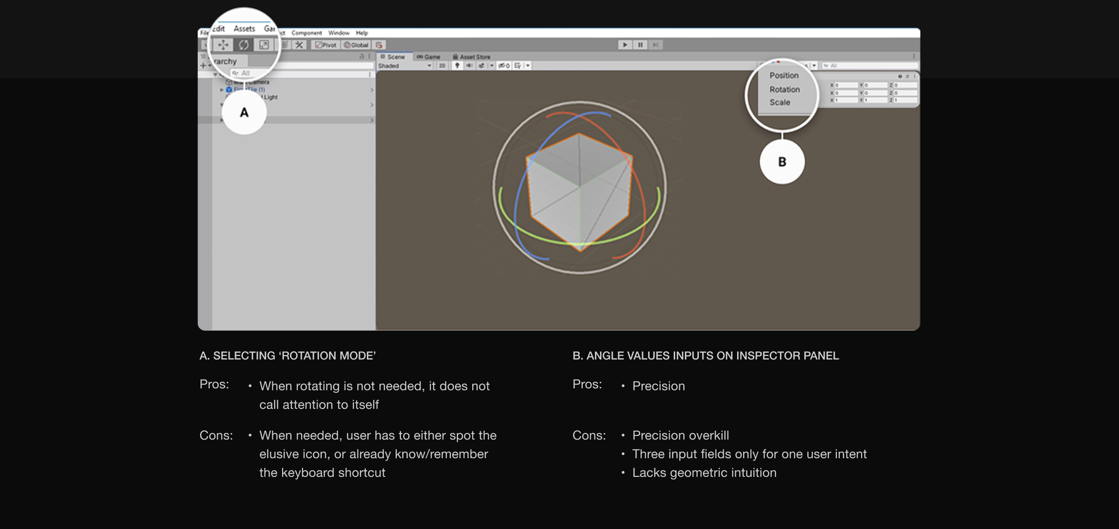1119x529 pixels.
Task: Select the Move tool in toolbar
Action: point(223,45)
